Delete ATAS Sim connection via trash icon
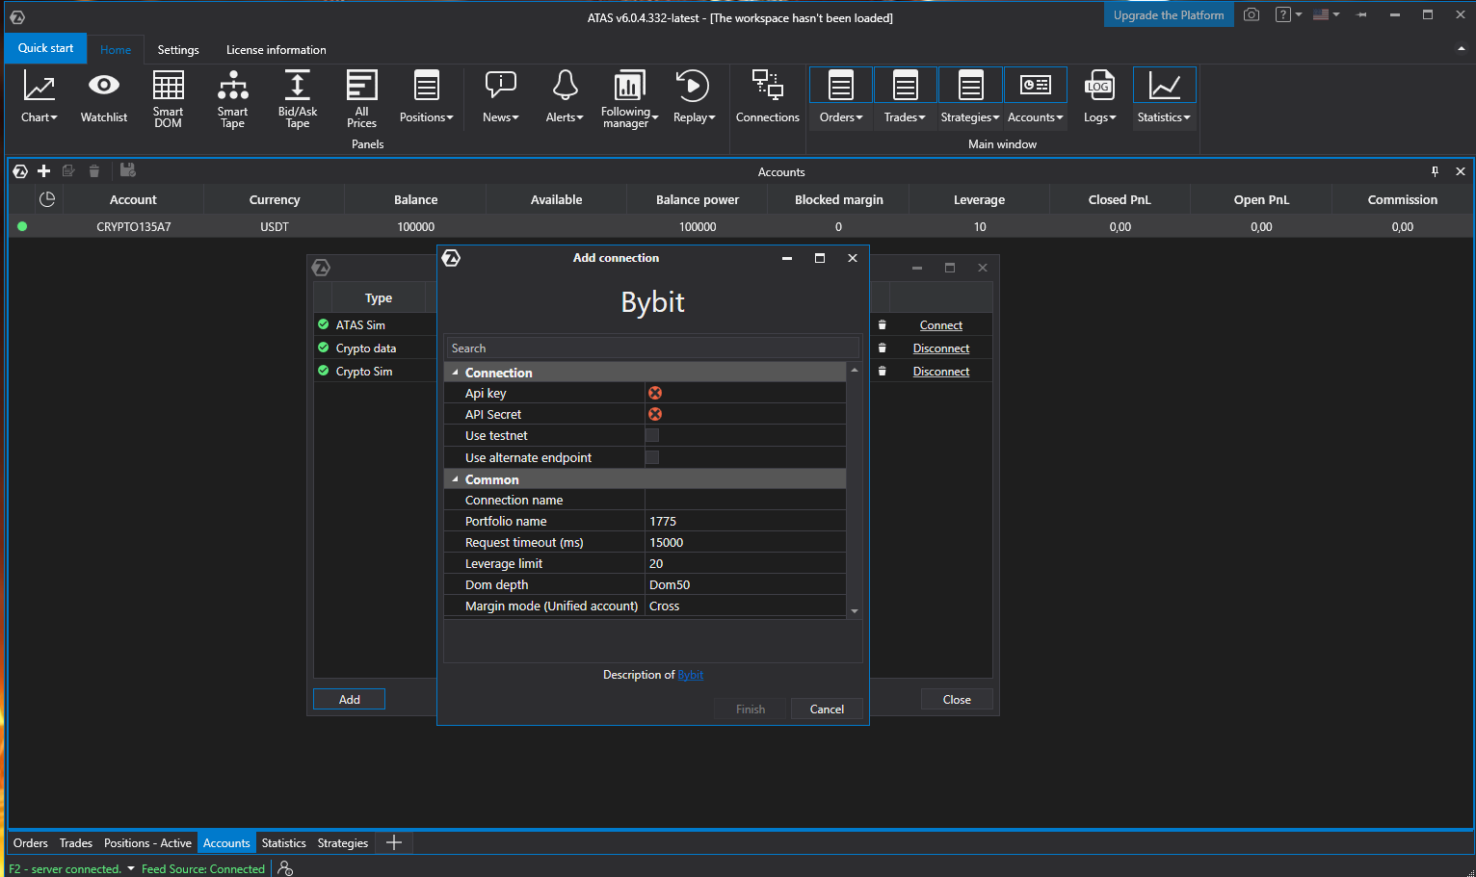The image size is (1476, 877). (882, 324)
